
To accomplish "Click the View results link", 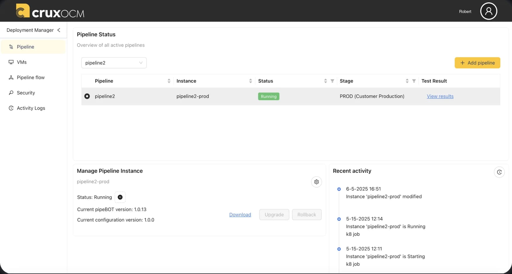I will point(440,96).
